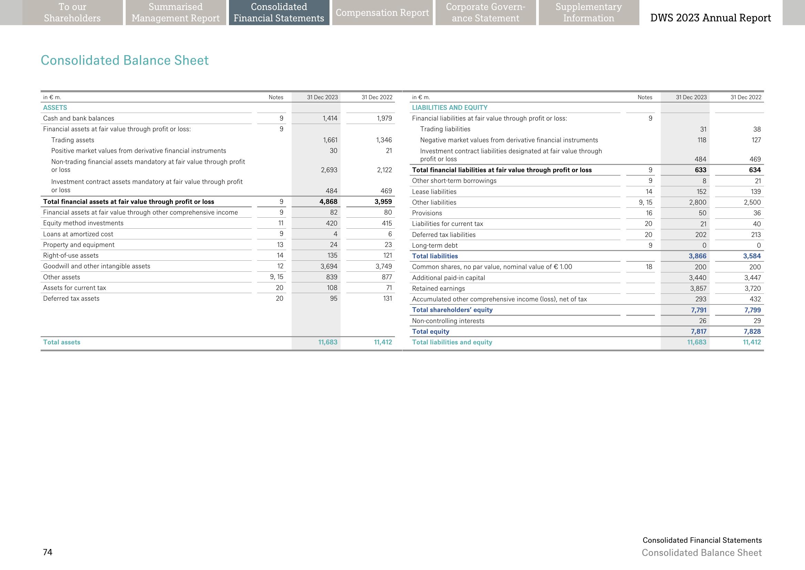
Task: Open the Supplementary Information tab
Action: 588,13
